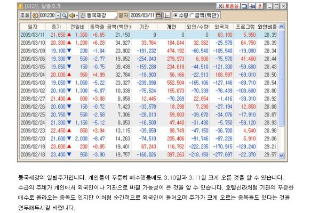Open the X1 토론실 discussion room button

pyautogui.click(x=228, y=6)
